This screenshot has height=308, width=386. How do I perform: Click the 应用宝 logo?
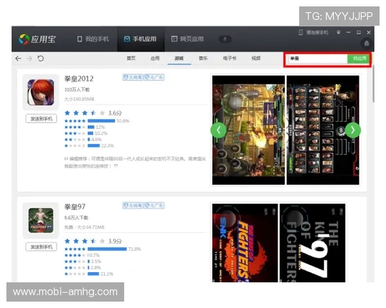pyautogui.click(x=37, y=39)
